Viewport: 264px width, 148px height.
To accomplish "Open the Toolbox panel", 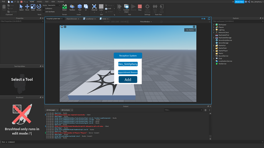I will tap(72, 7).
